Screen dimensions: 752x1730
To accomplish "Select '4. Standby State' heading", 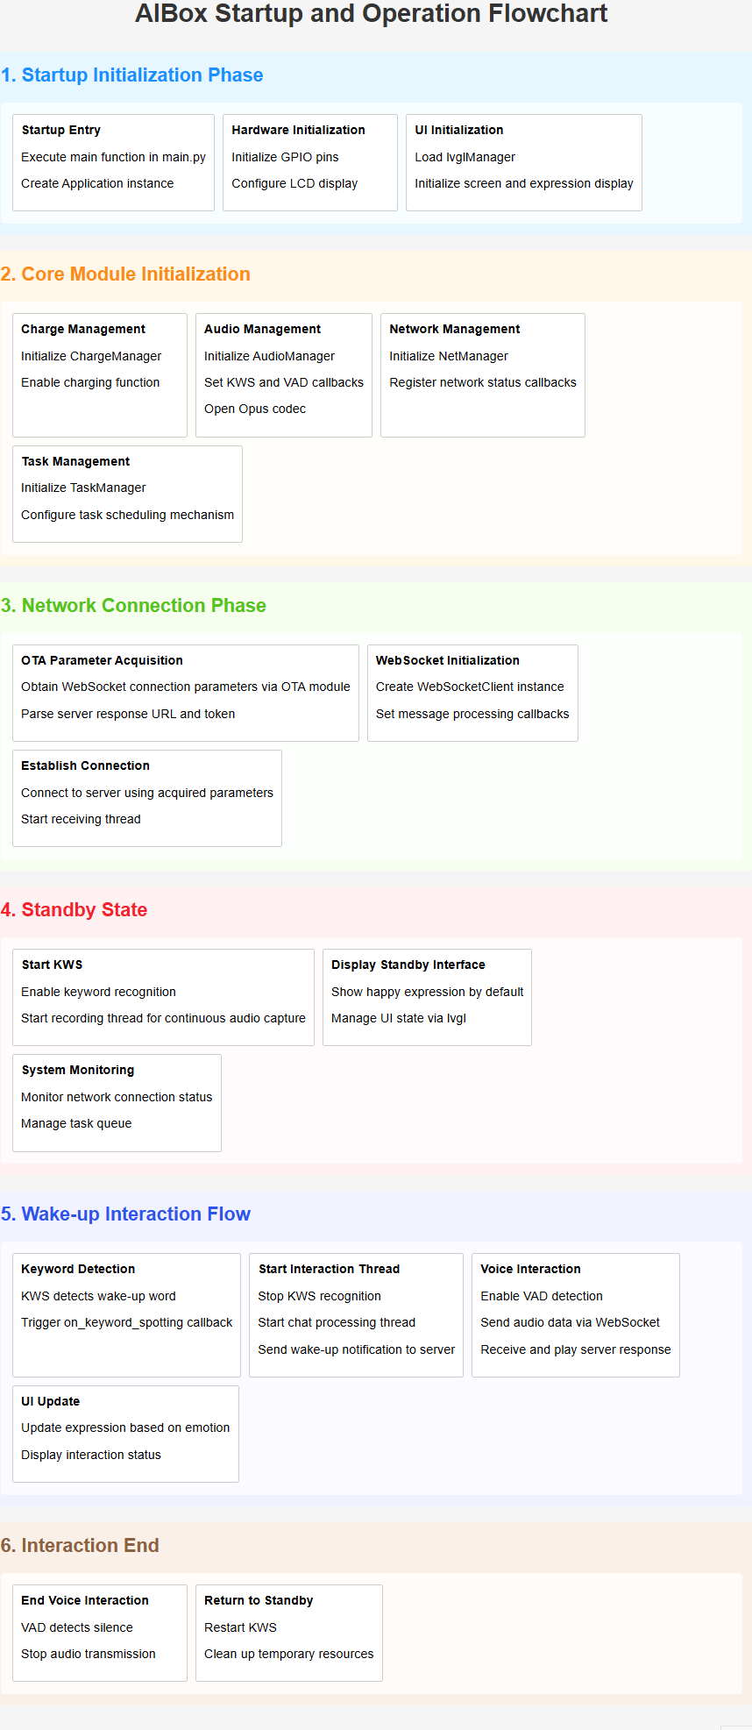I will click(74, 910).
